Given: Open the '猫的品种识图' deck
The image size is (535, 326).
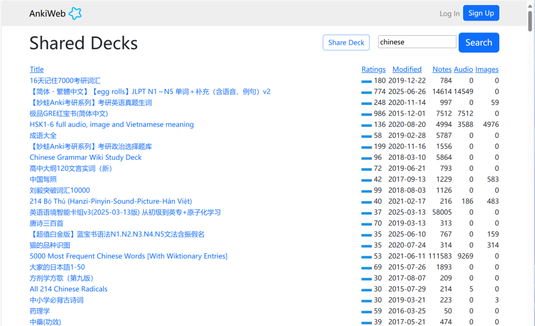Looking at the screenshot, I should click(50, 245).
